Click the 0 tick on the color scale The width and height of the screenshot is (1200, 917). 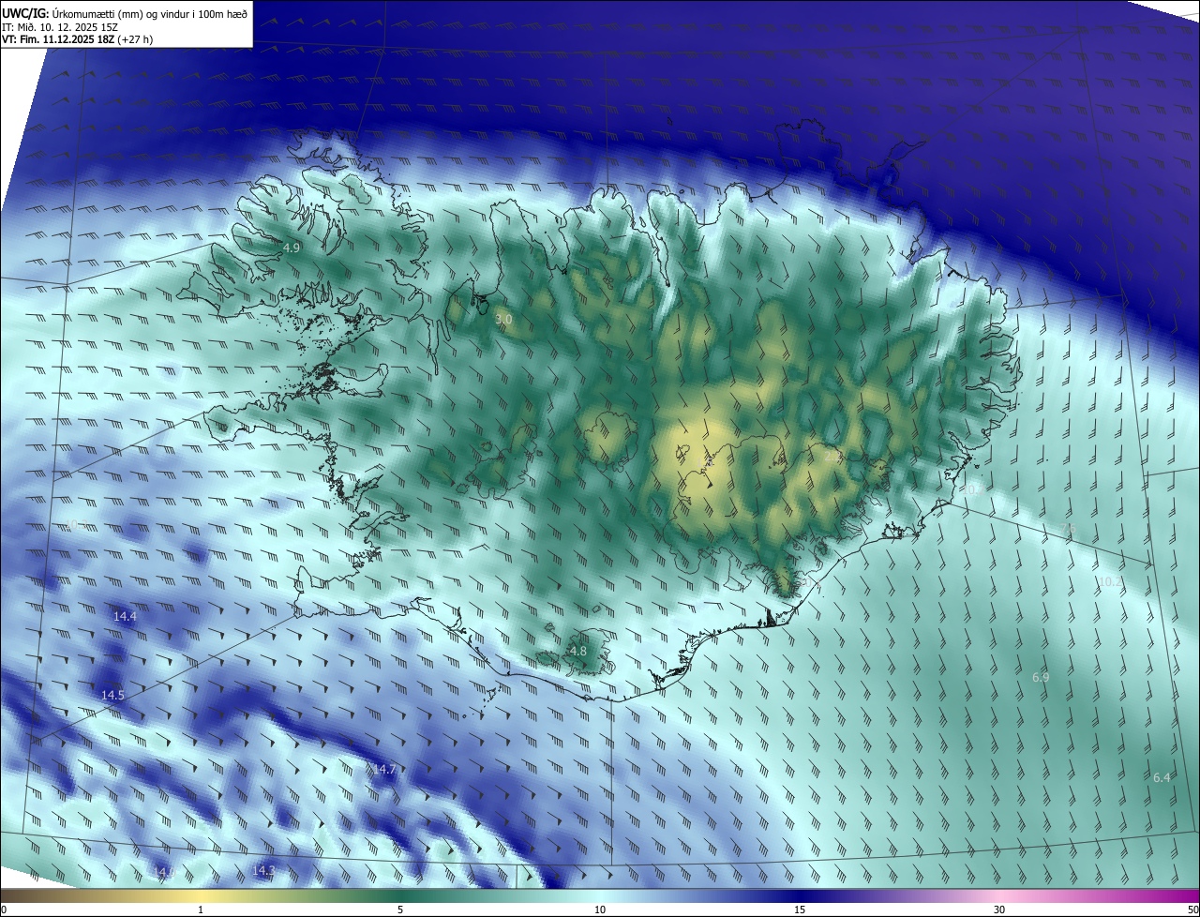click(x=4, y=909)
